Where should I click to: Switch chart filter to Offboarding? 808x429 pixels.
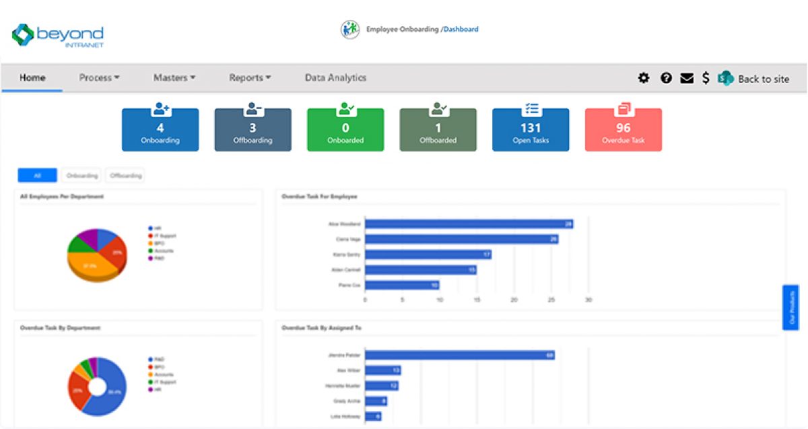(126, 175)
